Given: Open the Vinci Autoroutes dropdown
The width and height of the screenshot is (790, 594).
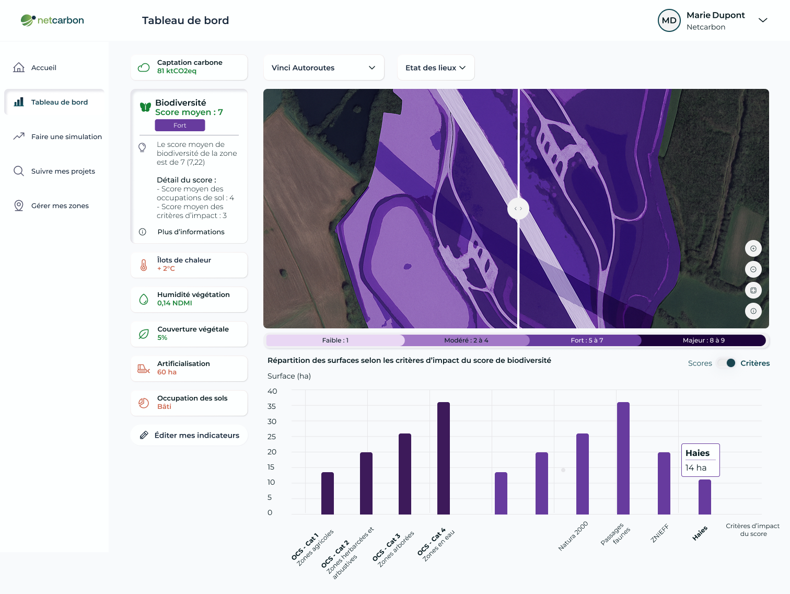Looking at the screenshot, I should coord(323,67).
